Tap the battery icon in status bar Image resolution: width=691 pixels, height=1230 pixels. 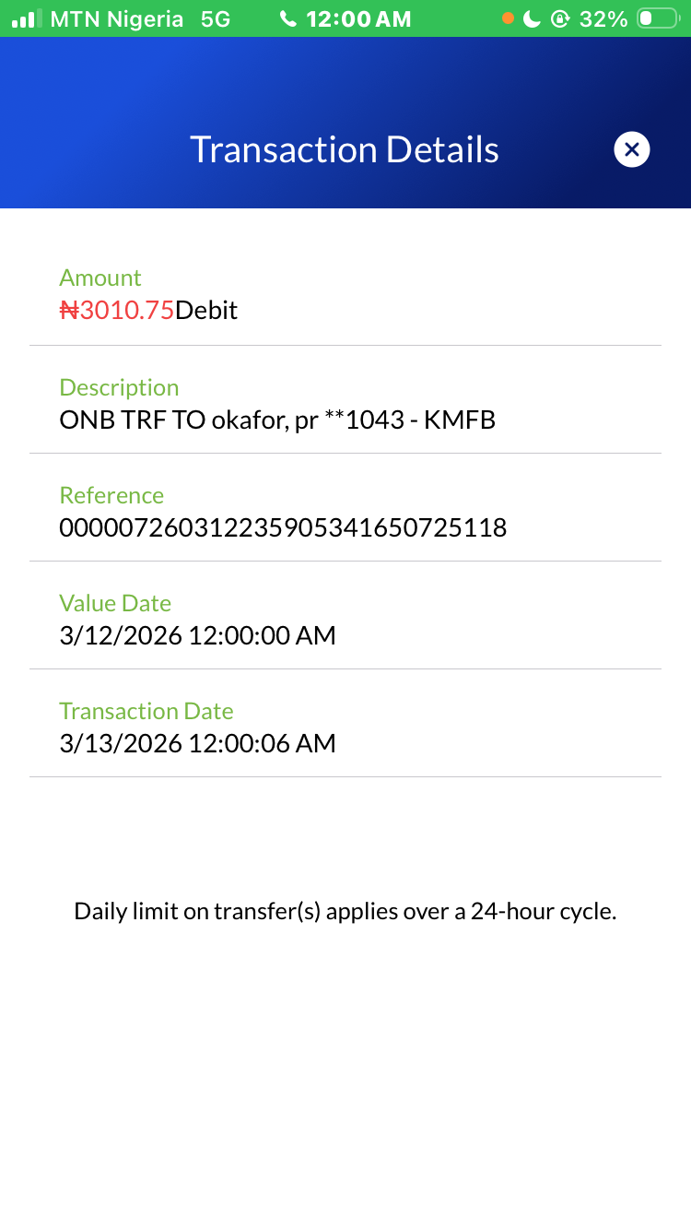click(658, 18)
